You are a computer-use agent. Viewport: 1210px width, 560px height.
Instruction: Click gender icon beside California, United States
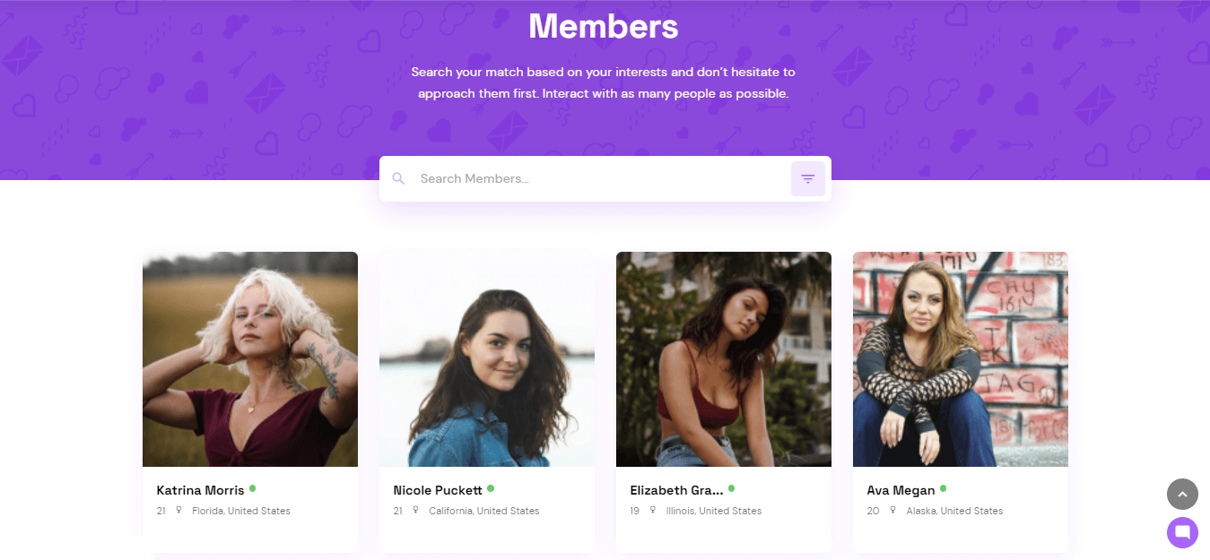415,511
